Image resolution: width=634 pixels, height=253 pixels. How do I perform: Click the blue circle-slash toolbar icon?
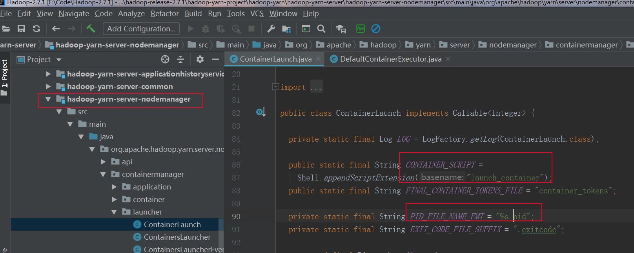[x=375, y=29]
